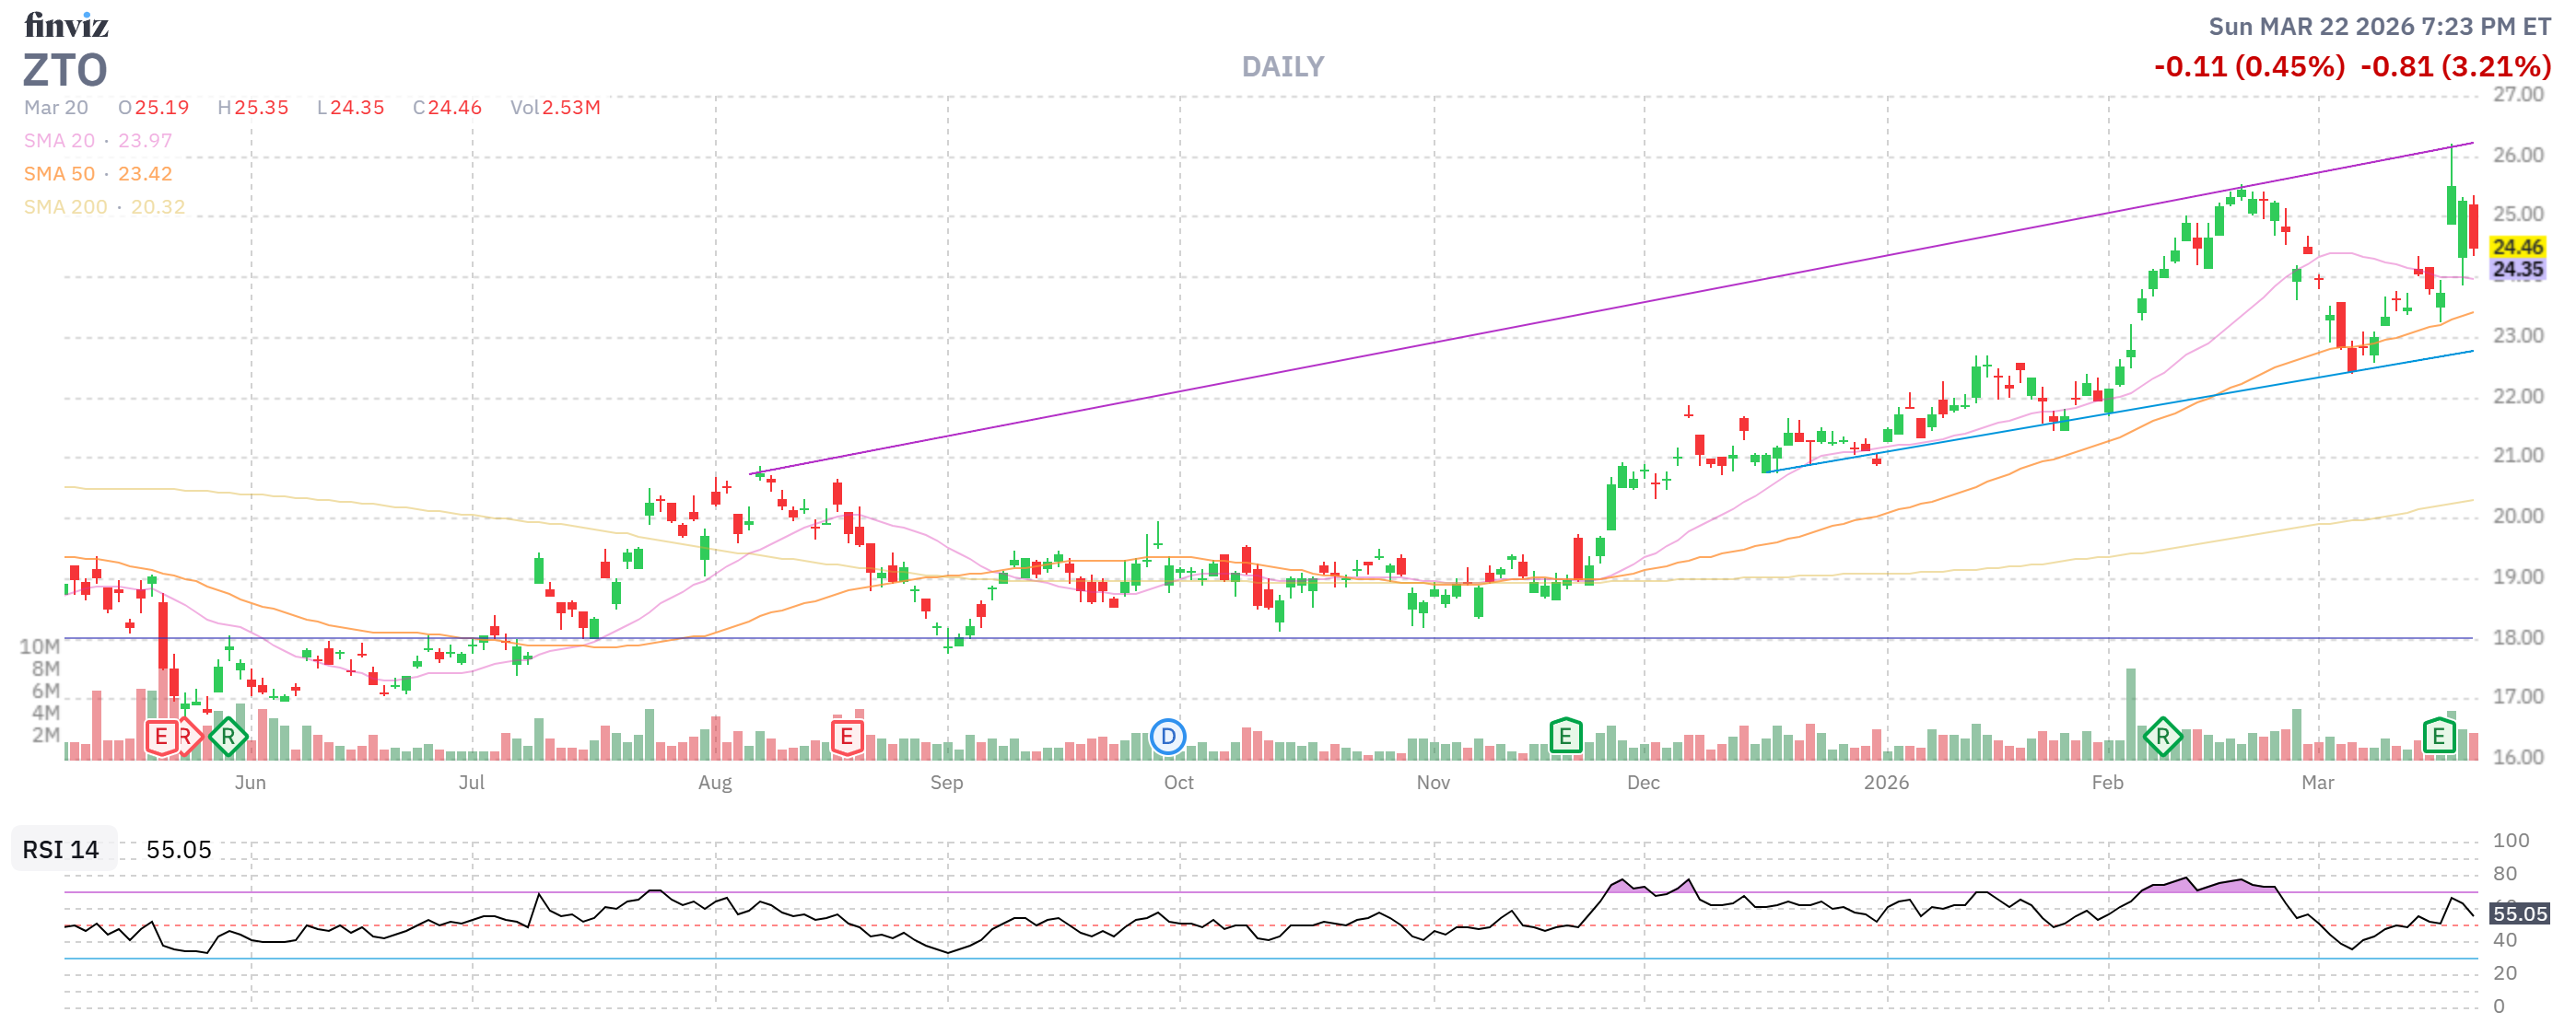Click the yellow 24.46 price tag

pyautogui.click(x=2516, y=247)
